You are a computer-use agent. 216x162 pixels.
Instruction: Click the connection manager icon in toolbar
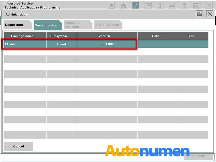pyautogui.click(x=148, y=6)
